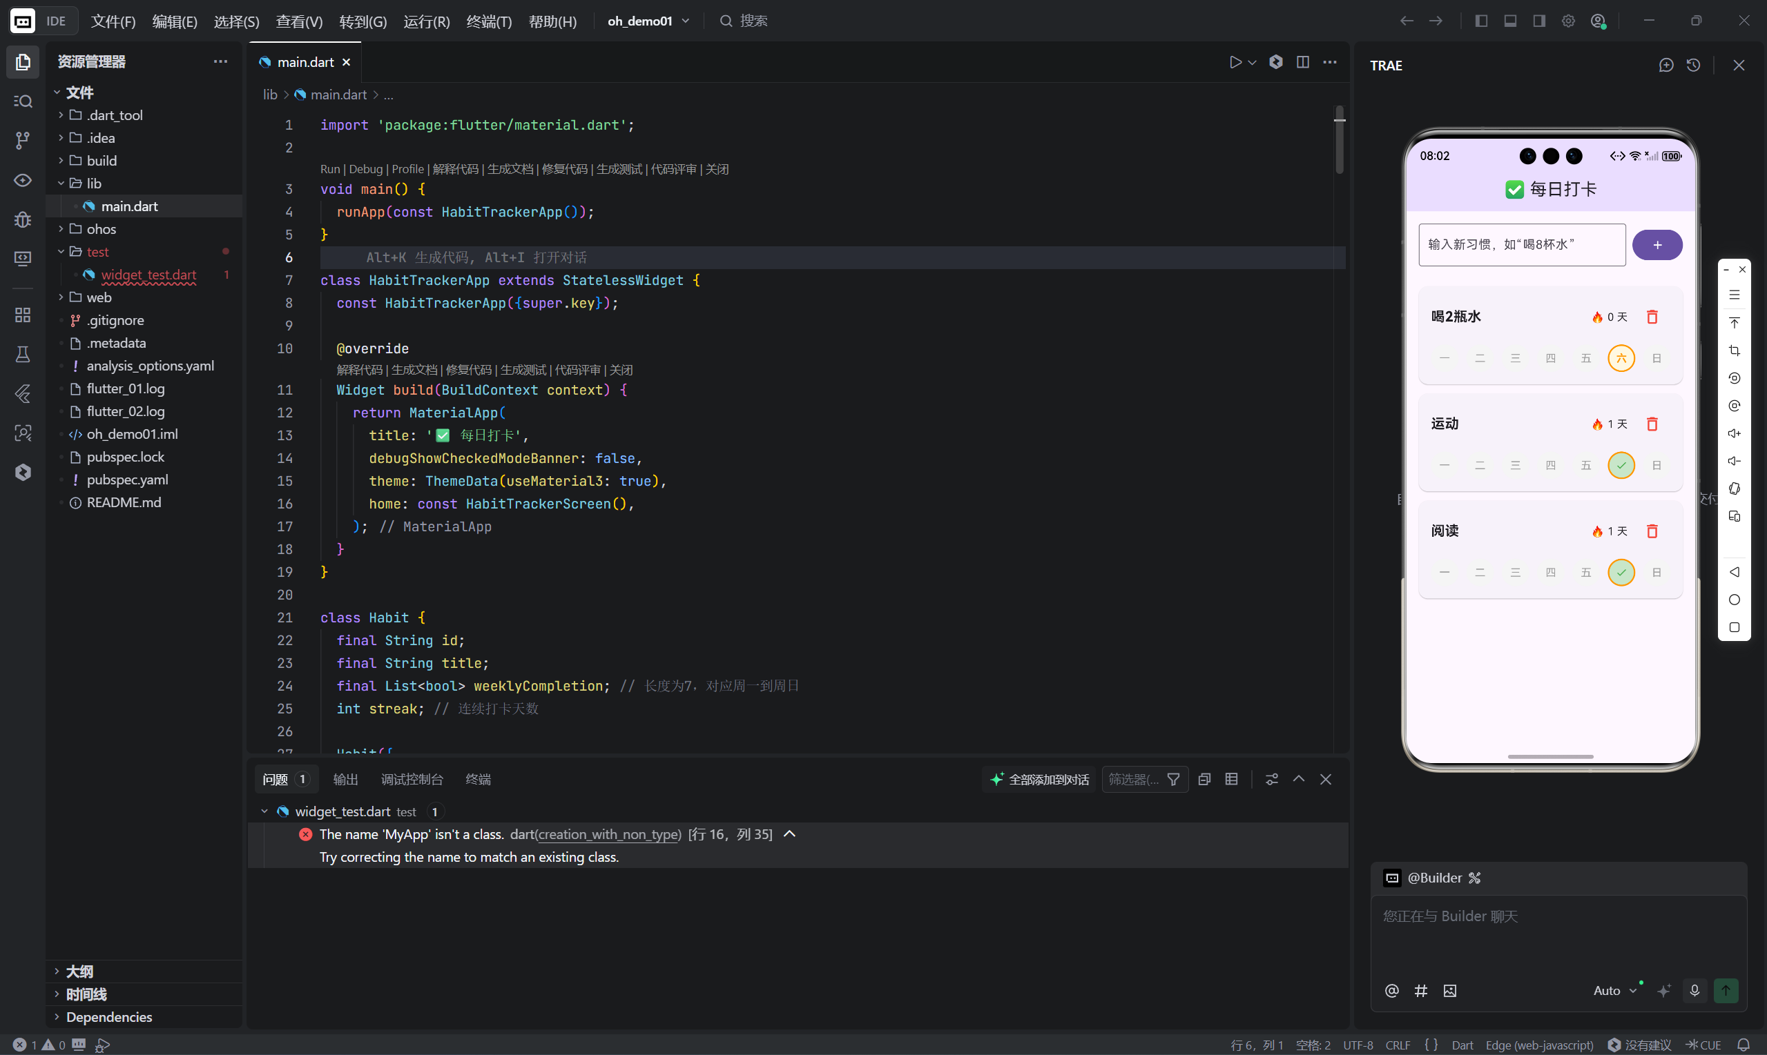Expand the 大纲 outline section

click(79, 971)
